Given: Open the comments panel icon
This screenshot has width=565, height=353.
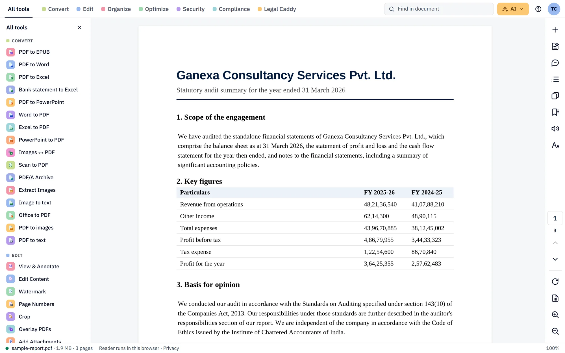Looking at the screenshot, I should (555, 63).
